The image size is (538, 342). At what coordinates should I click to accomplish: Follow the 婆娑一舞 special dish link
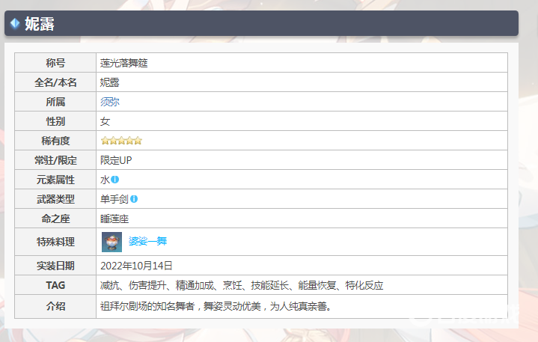tap(147, 241)
